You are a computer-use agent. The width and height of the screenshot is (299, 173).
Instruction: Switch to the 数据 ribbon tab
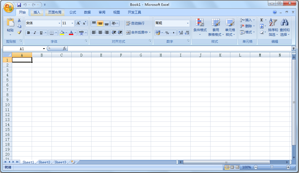tap(87, 12)
